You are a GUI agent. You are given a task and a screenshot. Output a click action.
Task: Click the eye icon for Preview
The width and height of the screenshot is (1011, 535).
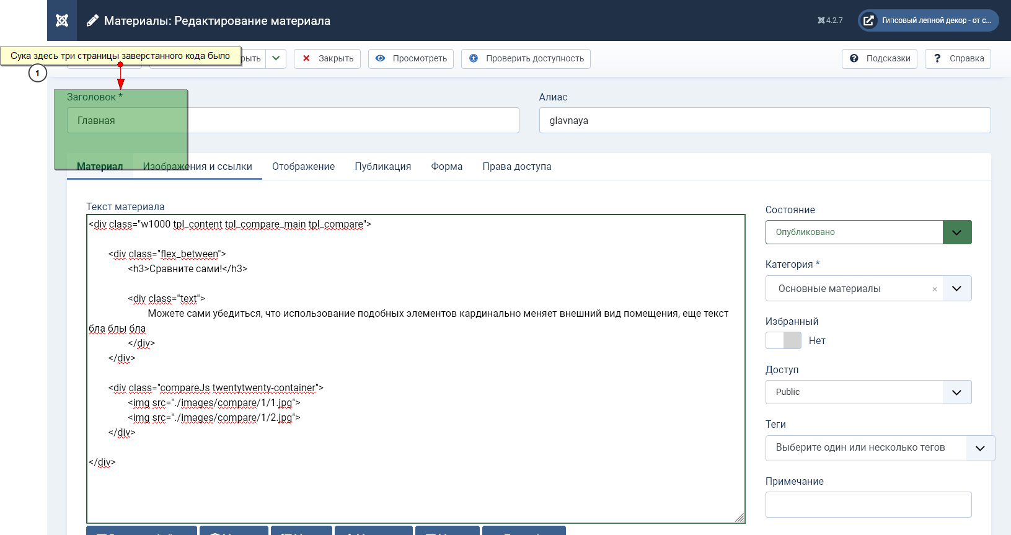click(x=380, y=58)
